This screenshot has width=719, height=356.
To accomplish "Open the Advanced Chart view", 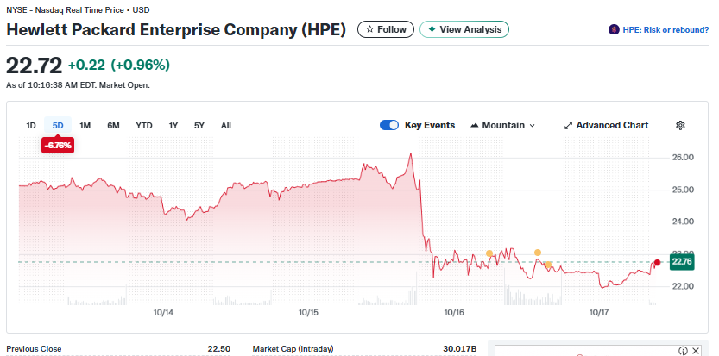I will point(606,125).
